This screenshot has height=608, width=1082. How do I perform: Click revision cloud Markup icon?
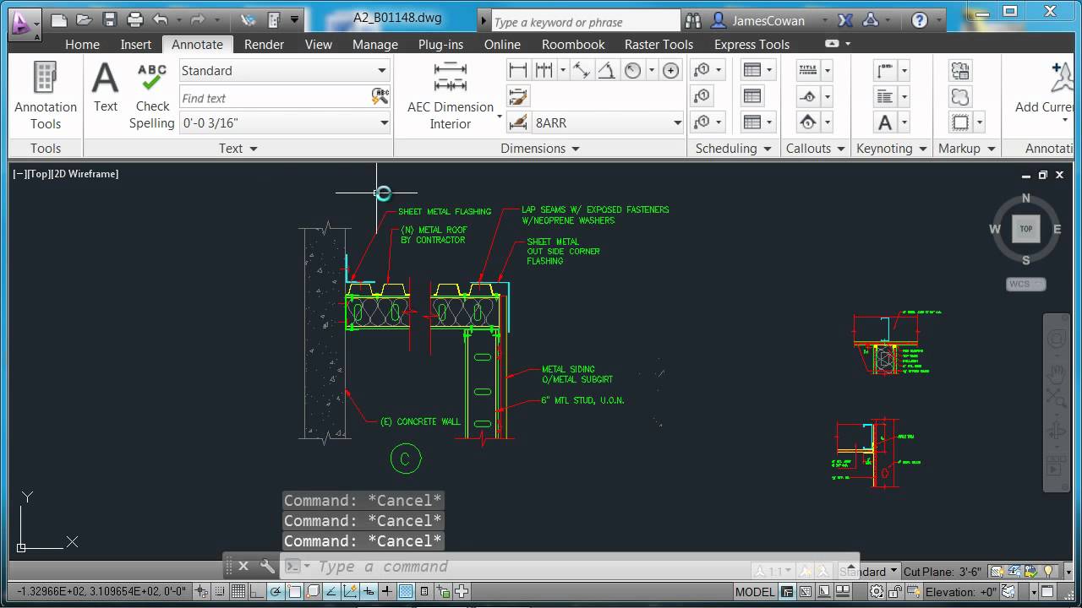(x=960, y=96)
